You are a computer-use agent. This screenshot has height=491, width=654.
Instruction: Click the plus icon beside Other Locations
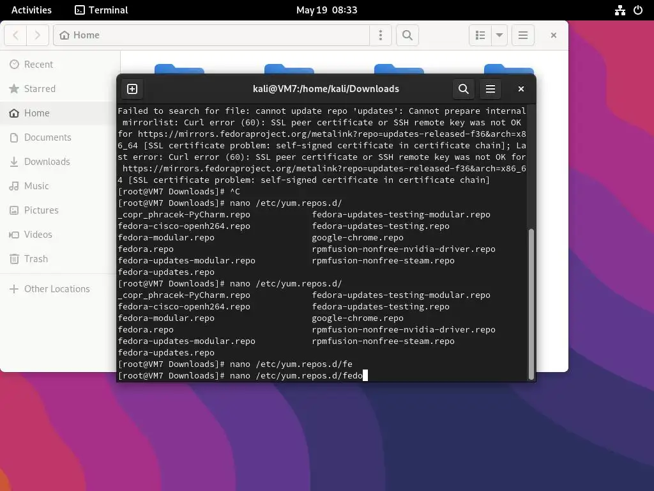coord(14,289)
